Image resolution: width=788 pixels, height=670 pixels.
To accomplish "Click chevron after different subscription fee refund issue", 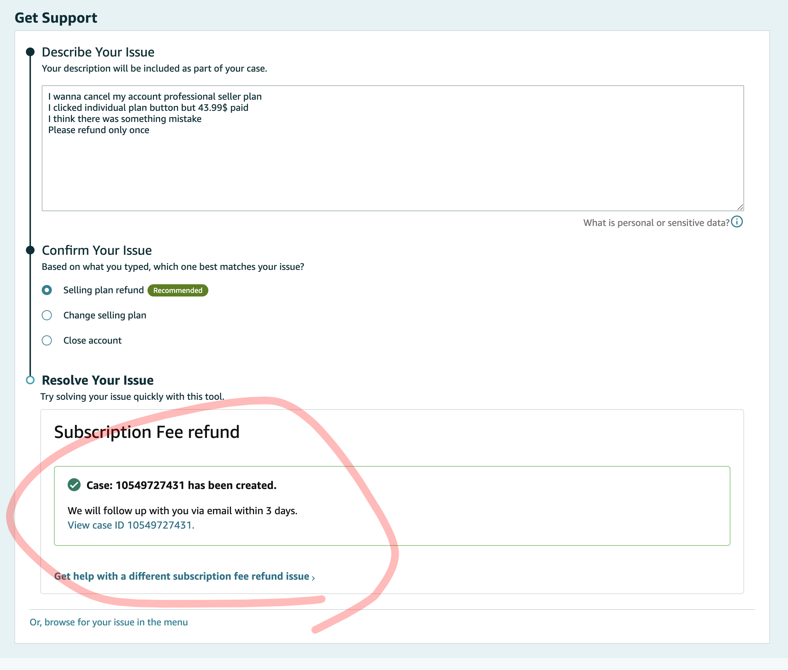I will (x=313, y=578).
